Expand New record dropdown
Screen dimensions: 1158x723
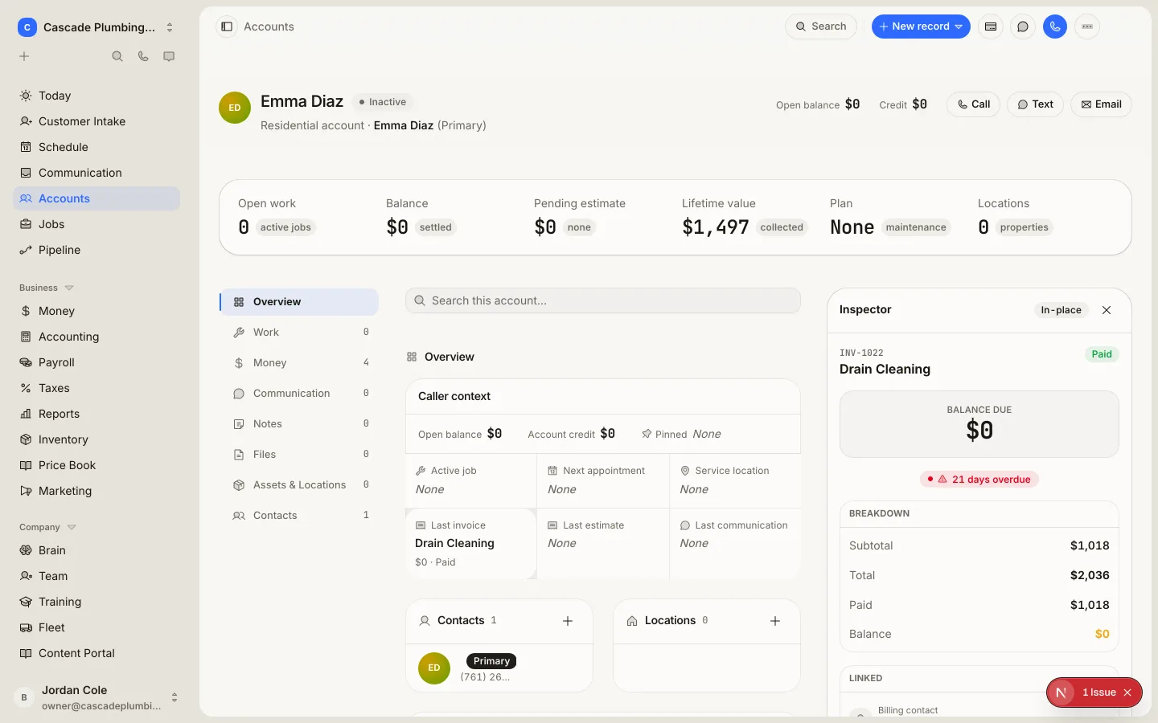click(x=921, y=27)
